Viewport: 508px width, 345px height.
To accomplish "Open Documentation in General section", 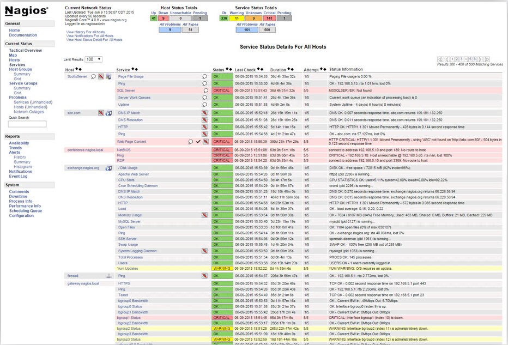I will pyautogui.click(x=23, y=35).
